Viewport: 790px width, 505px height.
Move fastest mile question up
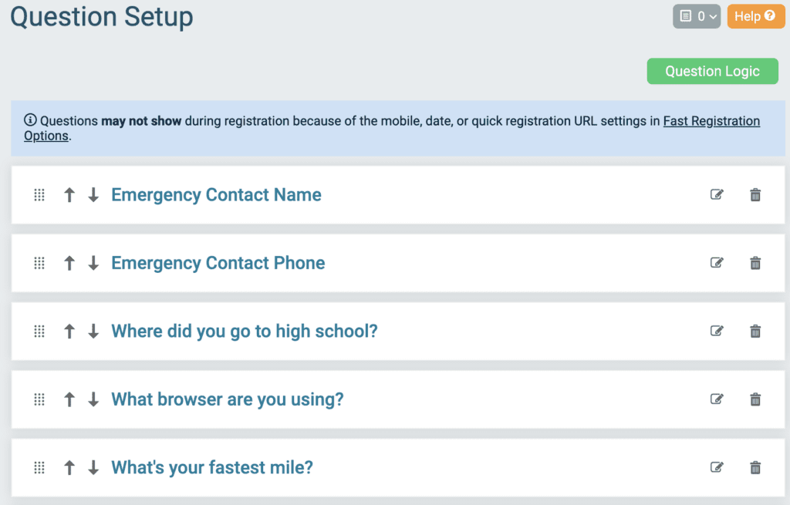click(x=69, y=467)
